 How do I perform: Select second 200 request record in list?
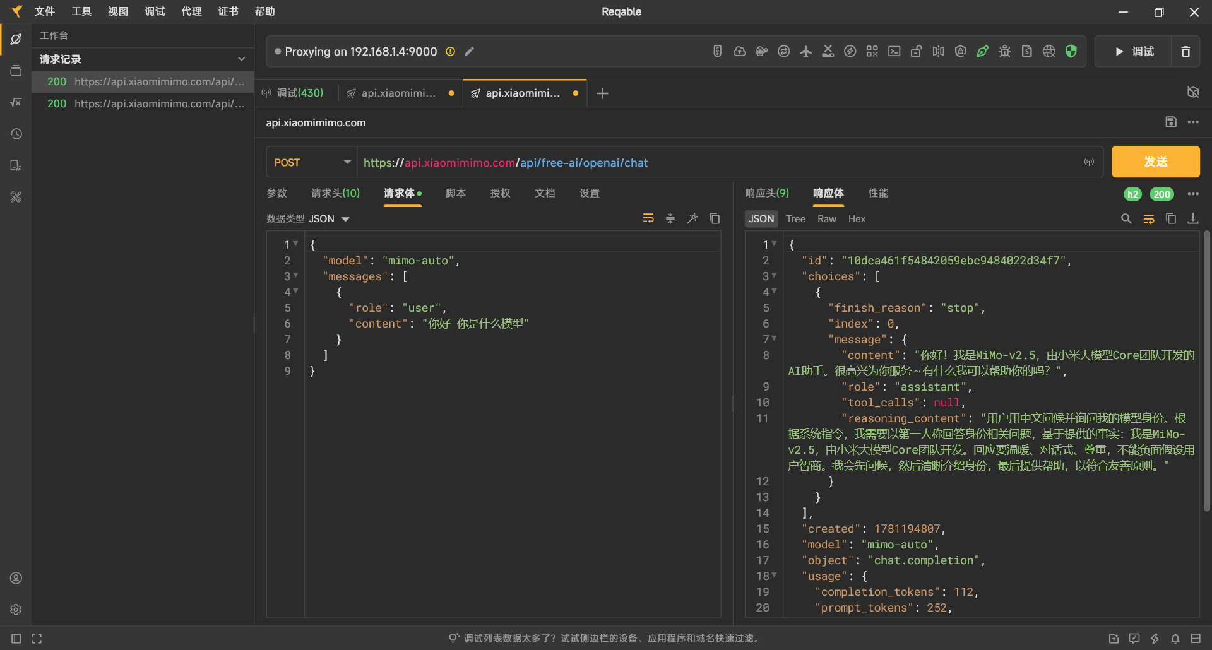pyautogui.click(x=143, y=103)
